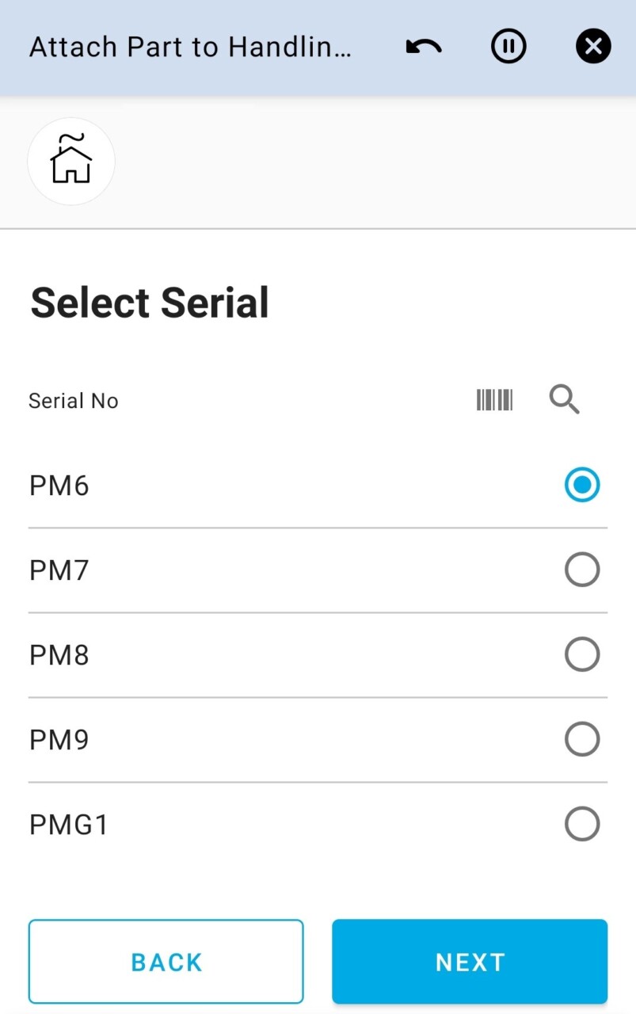The width and height of the screenshot is (636, 1014).
Task: Select the PM7 radio button
Action: click(x=582, y=570)
